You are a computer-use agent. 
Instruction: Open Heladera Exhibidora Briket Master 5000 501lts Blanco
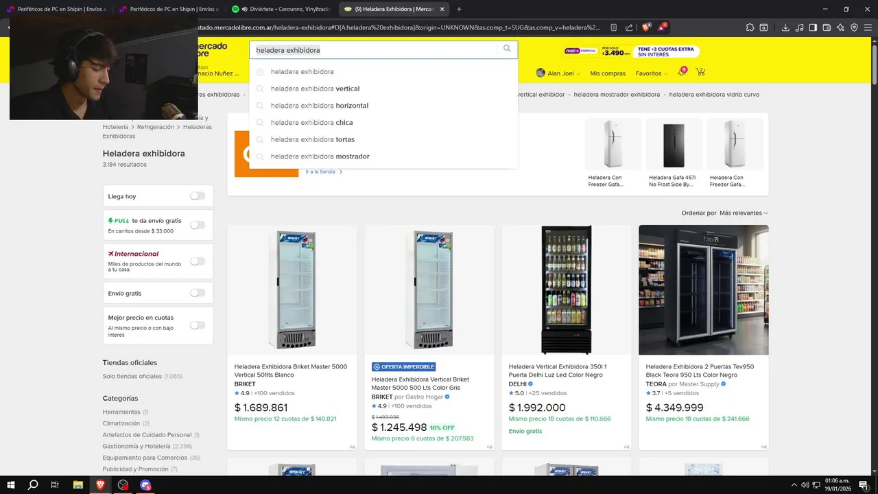click(x=291, y=370)
